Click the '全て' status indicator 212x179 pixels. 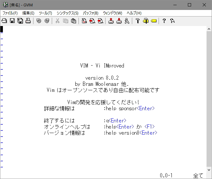pos(198,175)
